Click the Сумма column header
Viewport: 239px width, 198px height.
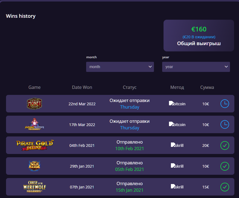(207, 88)
